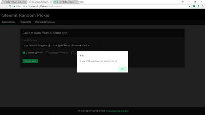Reload the page with refresh icon
Screen dimensions: 205x115
point(10,6)
